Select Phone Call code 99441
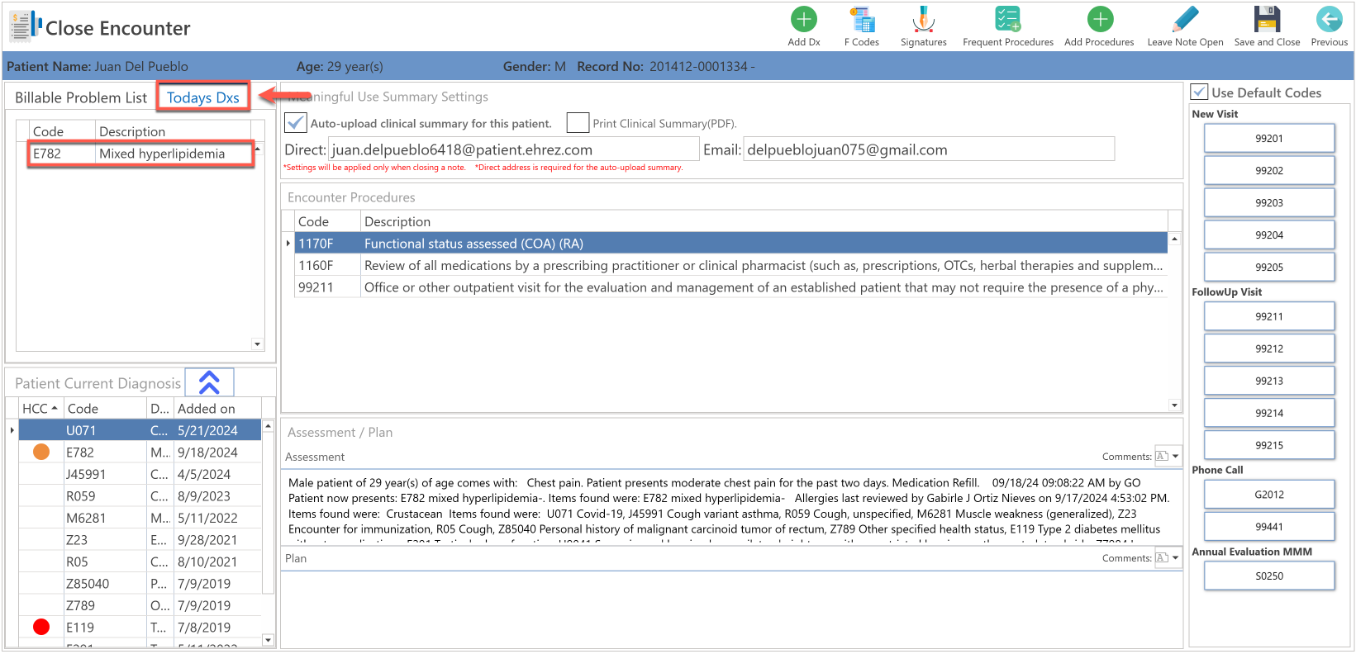 pyautogui.click(x=1268, y=527)
